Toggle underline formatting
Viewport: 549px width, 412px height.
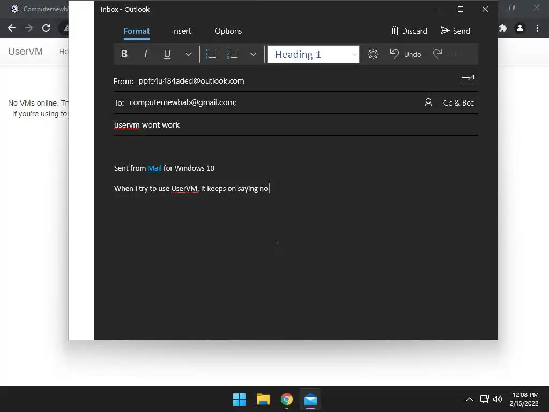click(x=167, y=54)
